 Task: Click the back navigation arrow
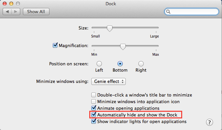tap(7, 12)
